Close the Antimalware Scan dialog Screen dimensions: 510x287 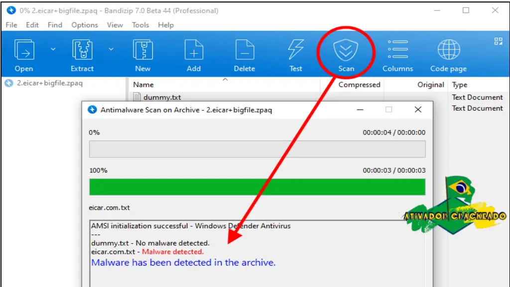click(418, 110)
